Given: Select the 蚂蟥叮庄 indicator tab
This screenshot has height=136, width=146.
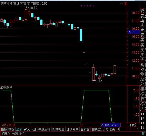Looking at the screenshot, I should pos(58,129).
